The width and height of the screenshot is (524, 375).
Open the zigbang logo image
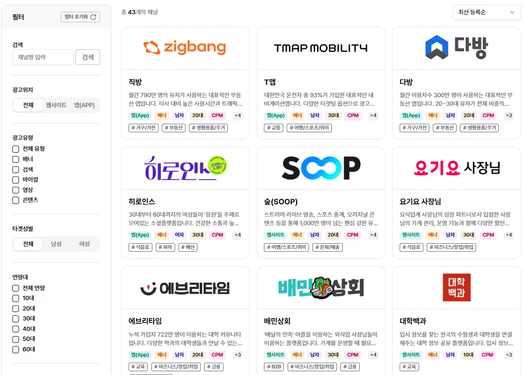coord(185,48)
